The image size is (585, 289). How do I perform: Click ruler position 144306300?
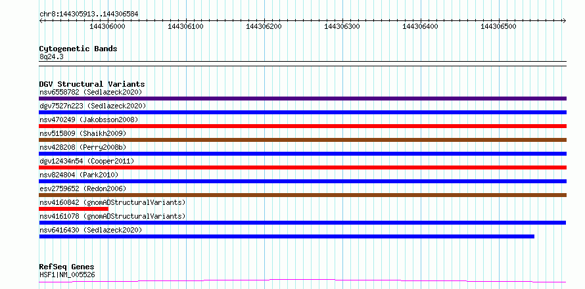(x=342, y=26)
